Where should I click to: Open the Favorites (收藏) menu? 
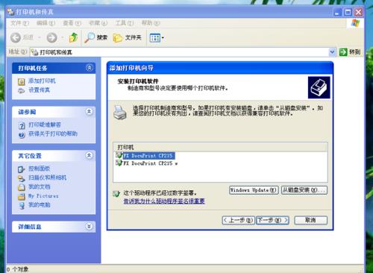[x=98, y=23]
